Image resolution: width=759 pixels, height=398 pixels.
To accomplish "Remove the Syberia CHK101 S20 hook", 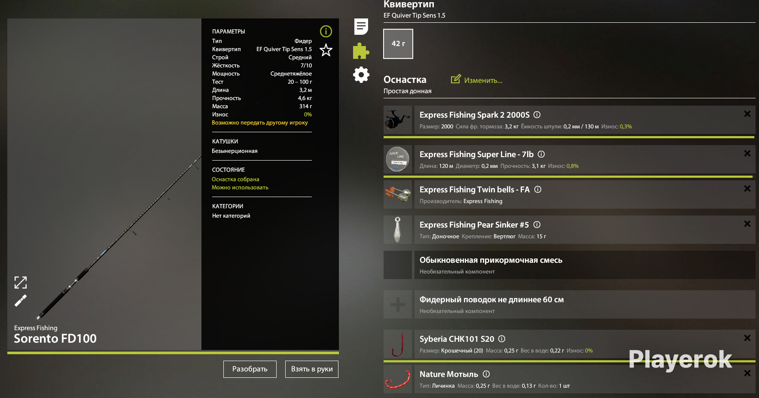I will pos(747,338).
